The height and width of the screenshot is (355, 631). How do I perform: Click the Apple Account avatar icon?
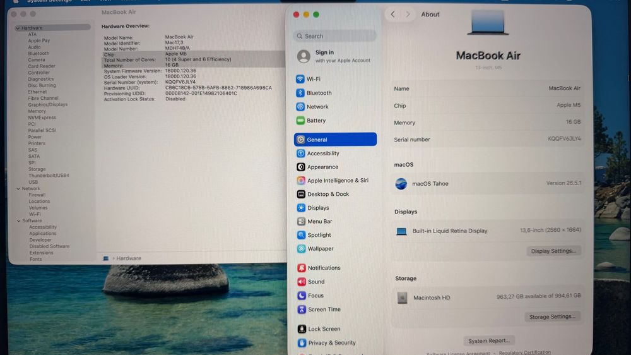pos(304,56)
